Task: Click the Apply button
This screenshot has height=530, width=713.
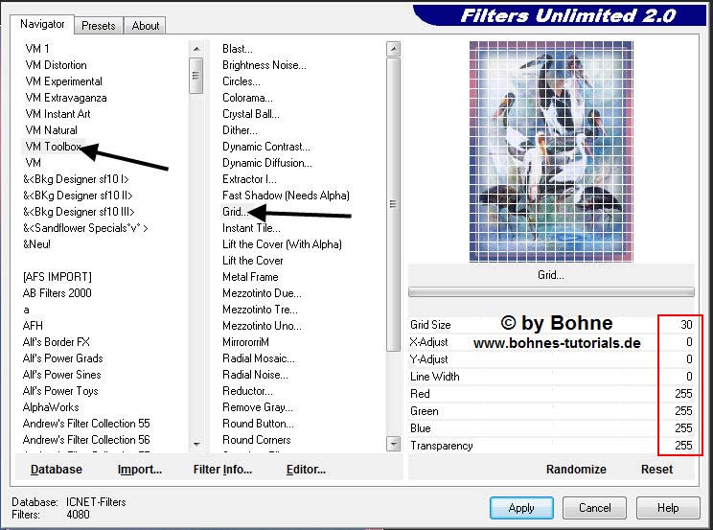Action: pos(521,508)
